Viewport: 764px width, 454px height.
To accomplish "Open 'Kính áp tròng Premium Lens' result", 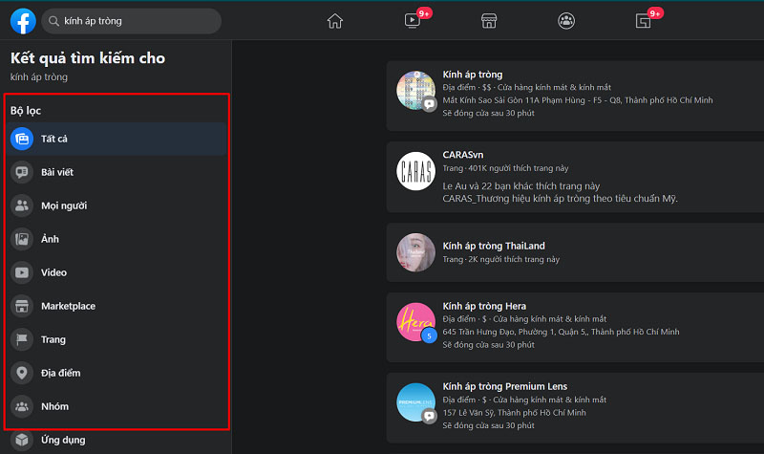I will pos(504,387).
